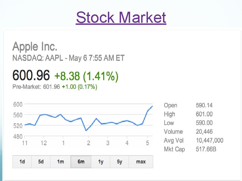Select the 1m chart range
Image resolution: width=242 pixels, height=181 pixels.
click(x=61, y=162)
